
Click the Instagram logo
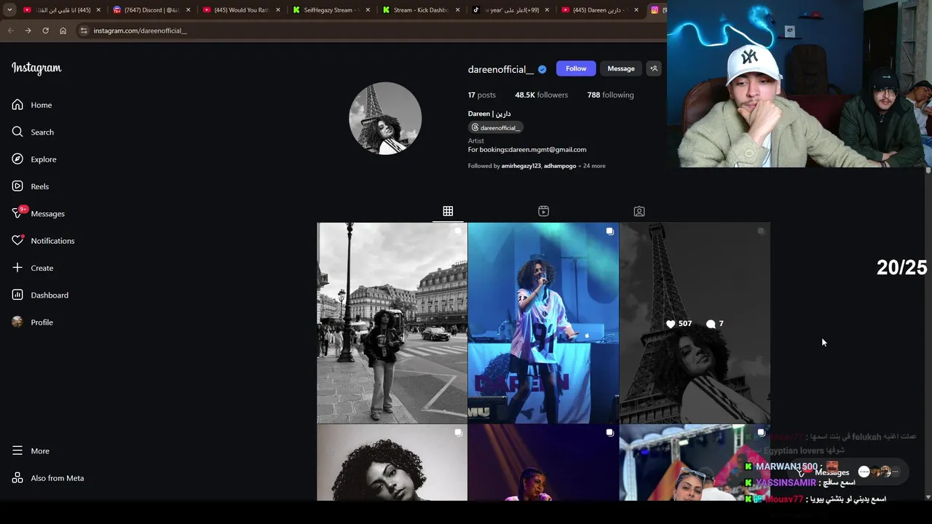click(x=36, y=68)
